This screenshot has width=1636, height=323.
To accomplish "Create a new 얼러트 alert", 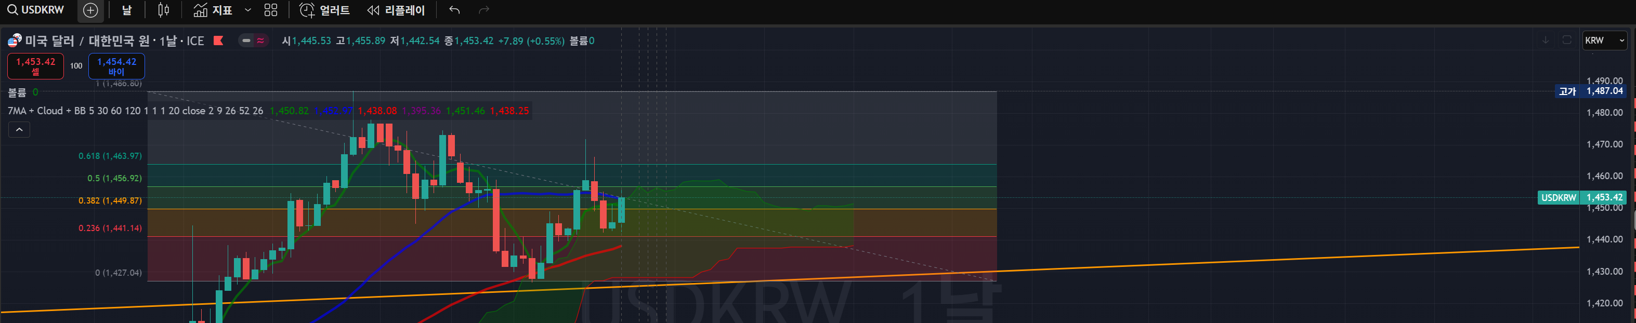I will pyautogui.click(x=324, y=10).
